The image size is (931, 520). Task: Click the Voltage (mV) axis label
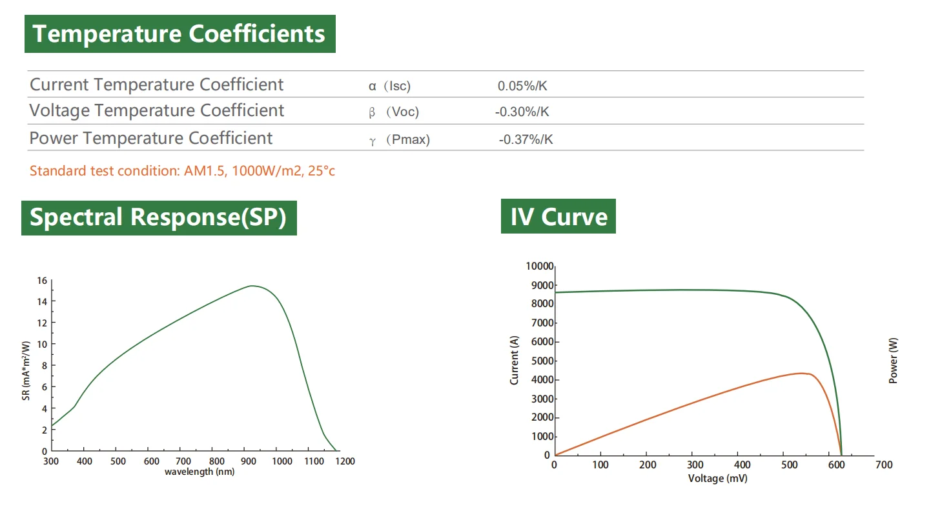pyautogui.click(x=717, y=478)
